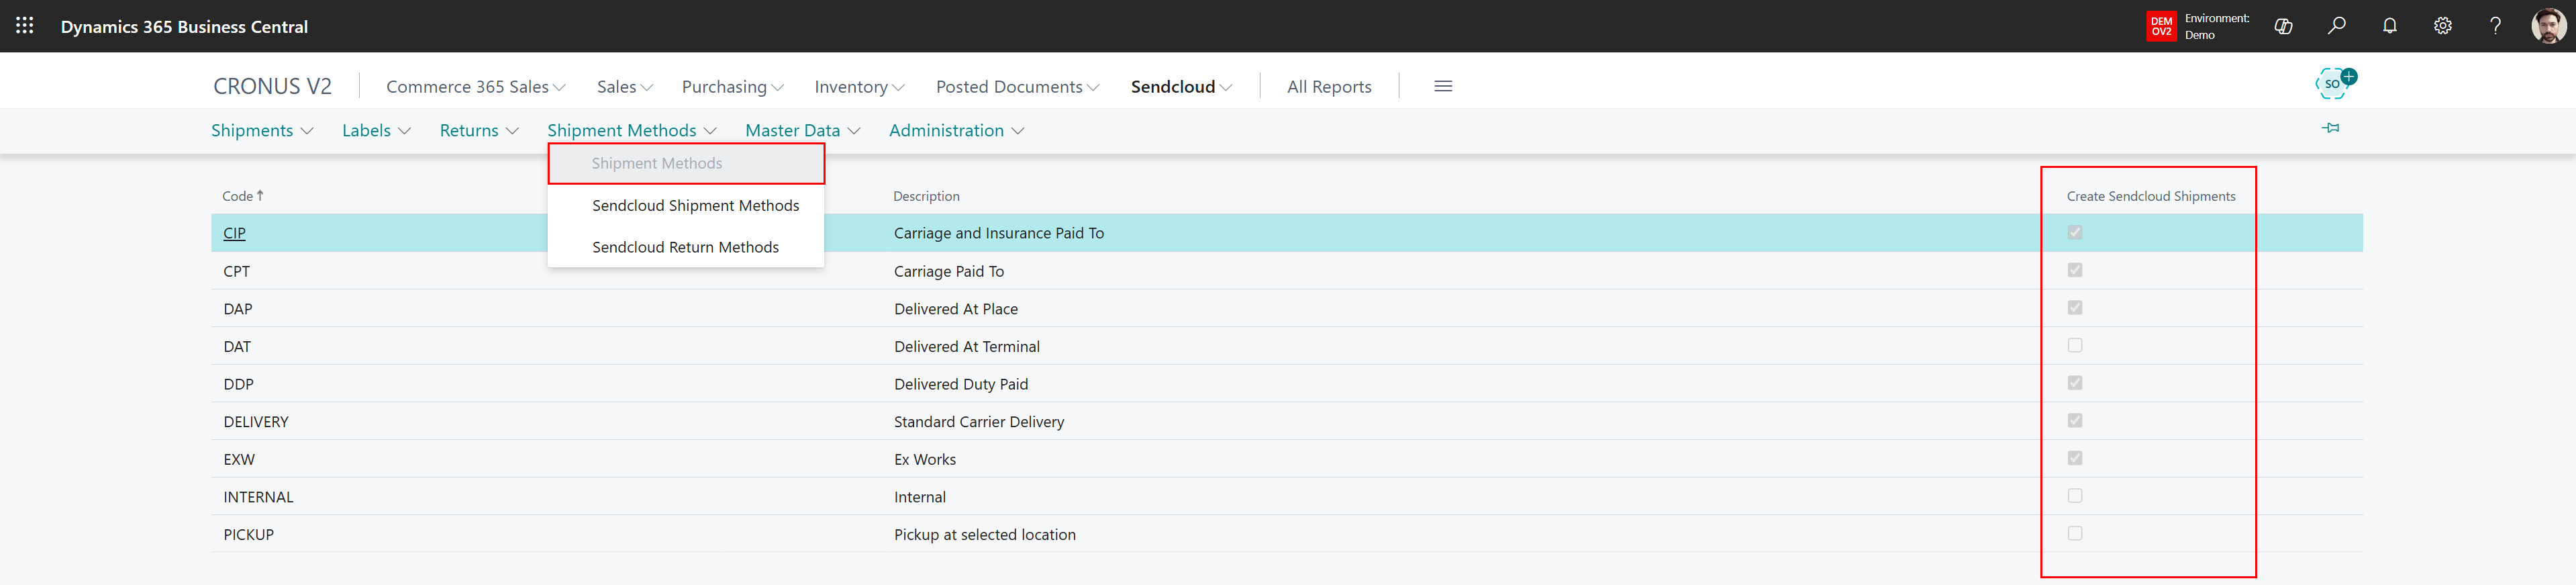Expand the Commerce 365 Sales menu

pyautogui.click(x=476, y=87)
